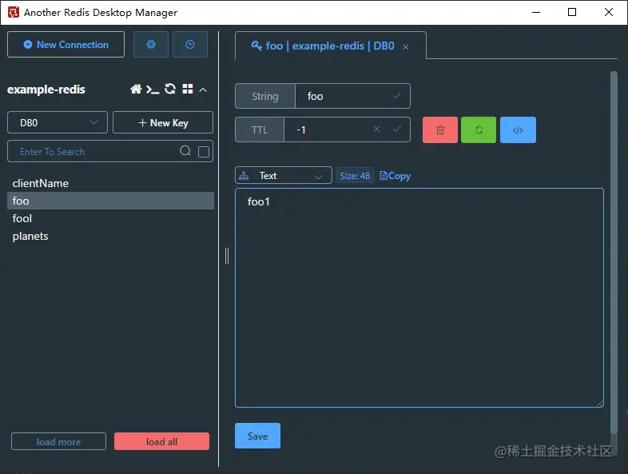Select the foo key in the list
This screenshot has width=628, height=474.
(110, 201)
